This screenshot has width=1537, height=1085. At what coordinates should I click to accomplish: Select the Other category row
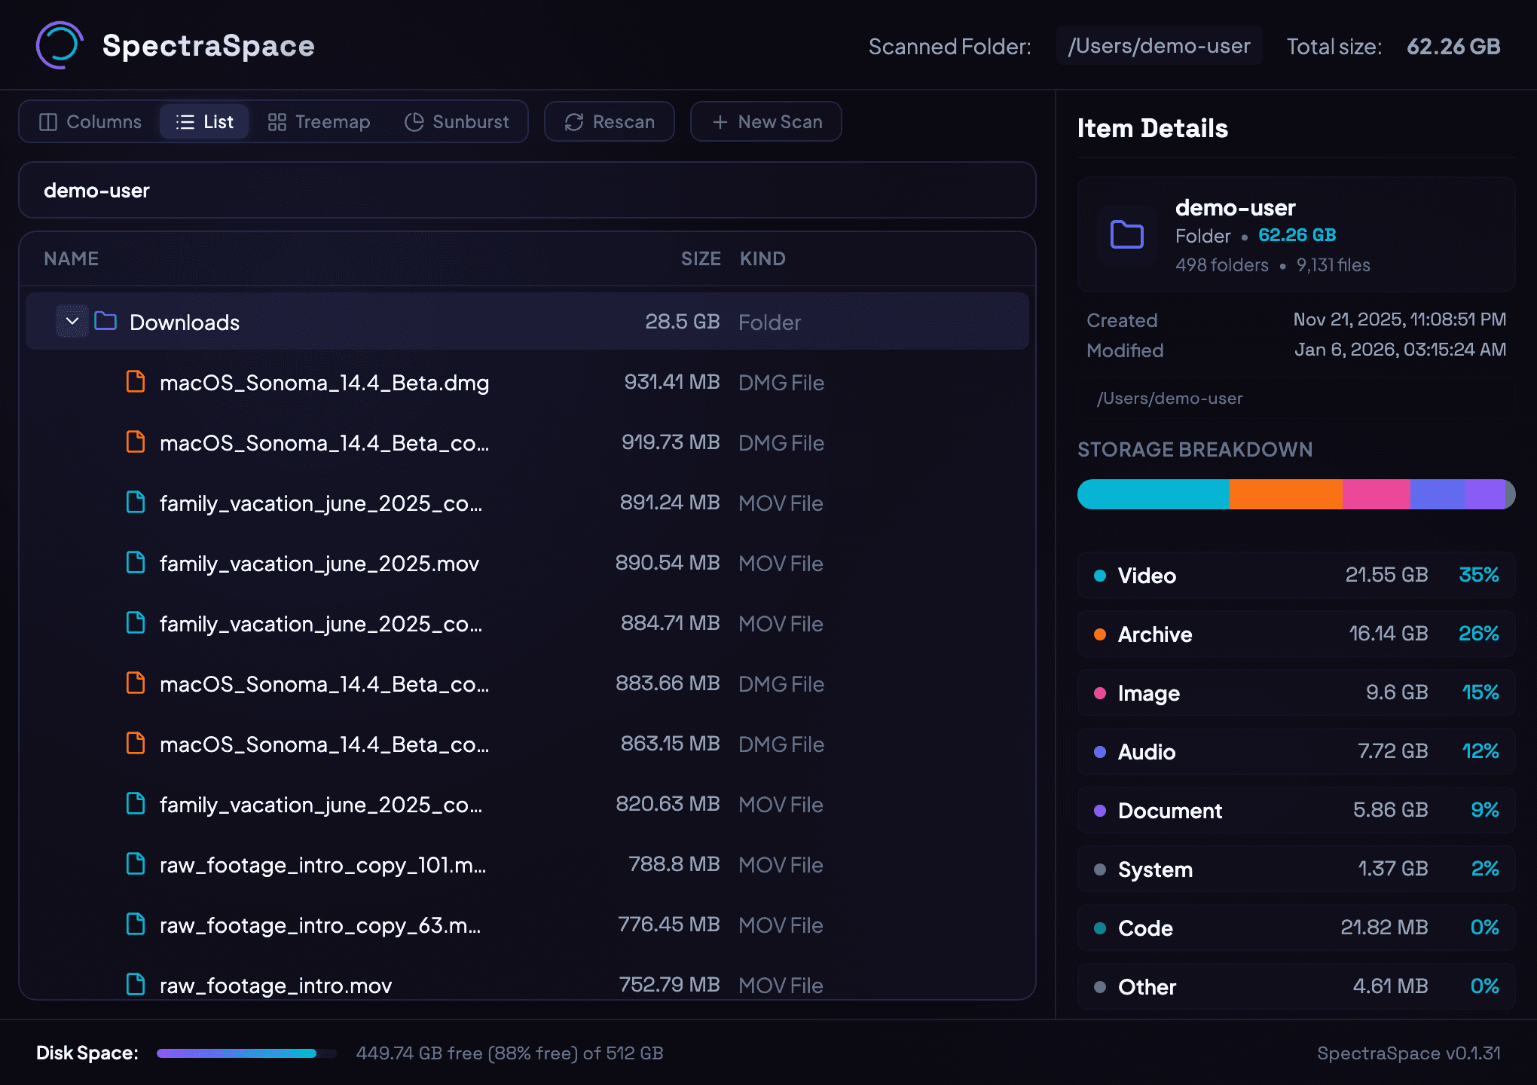click(1296, 986)
